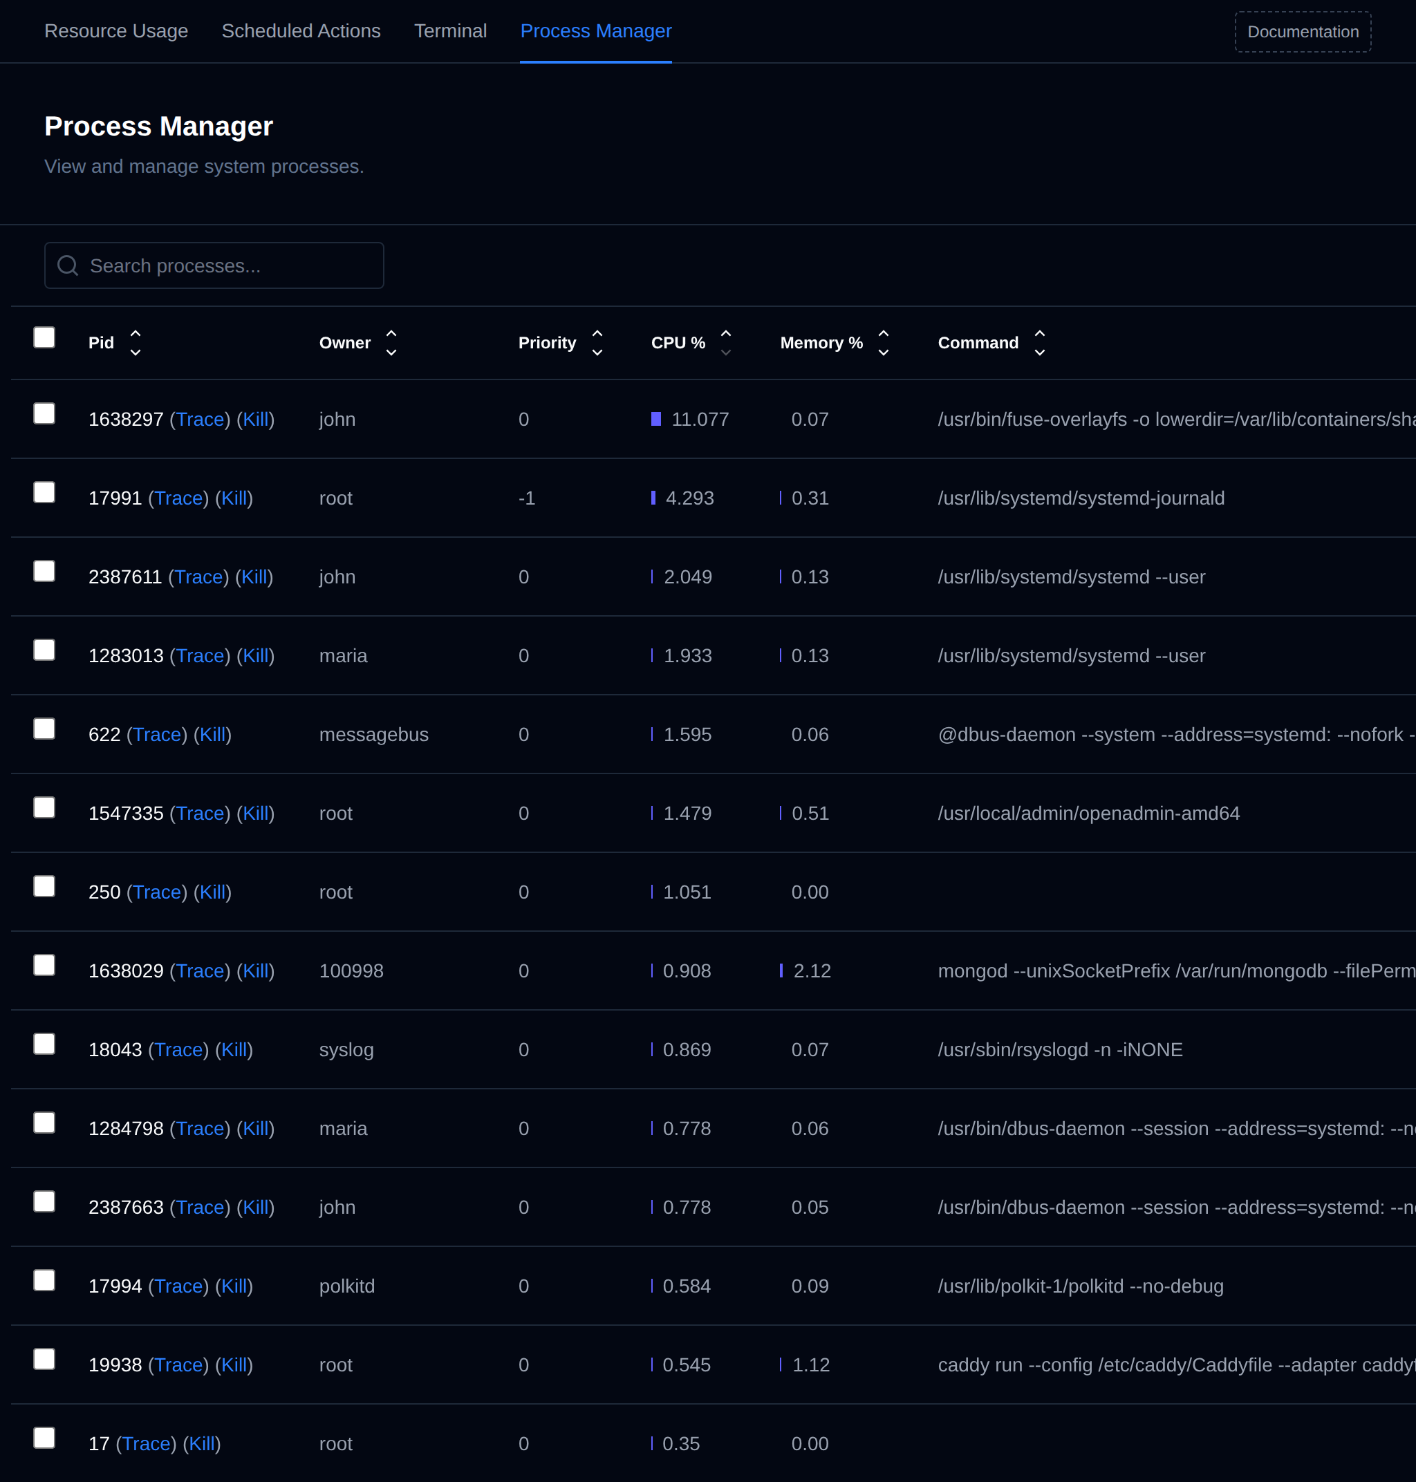Kill caddy process 19938
Screen dimensions: 1416x1482
[234, 1366]
